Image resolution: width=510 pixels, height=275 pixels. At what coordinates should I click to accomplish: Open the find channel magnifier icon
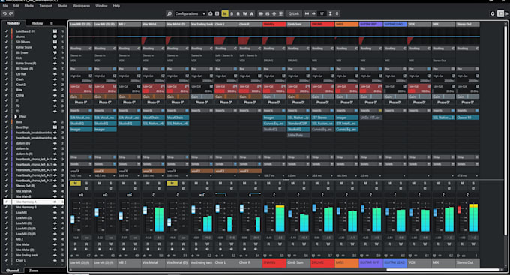pos(169,13)
